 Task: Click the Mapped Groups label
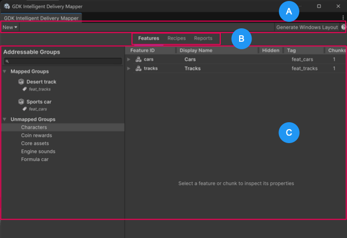point(30,72)
